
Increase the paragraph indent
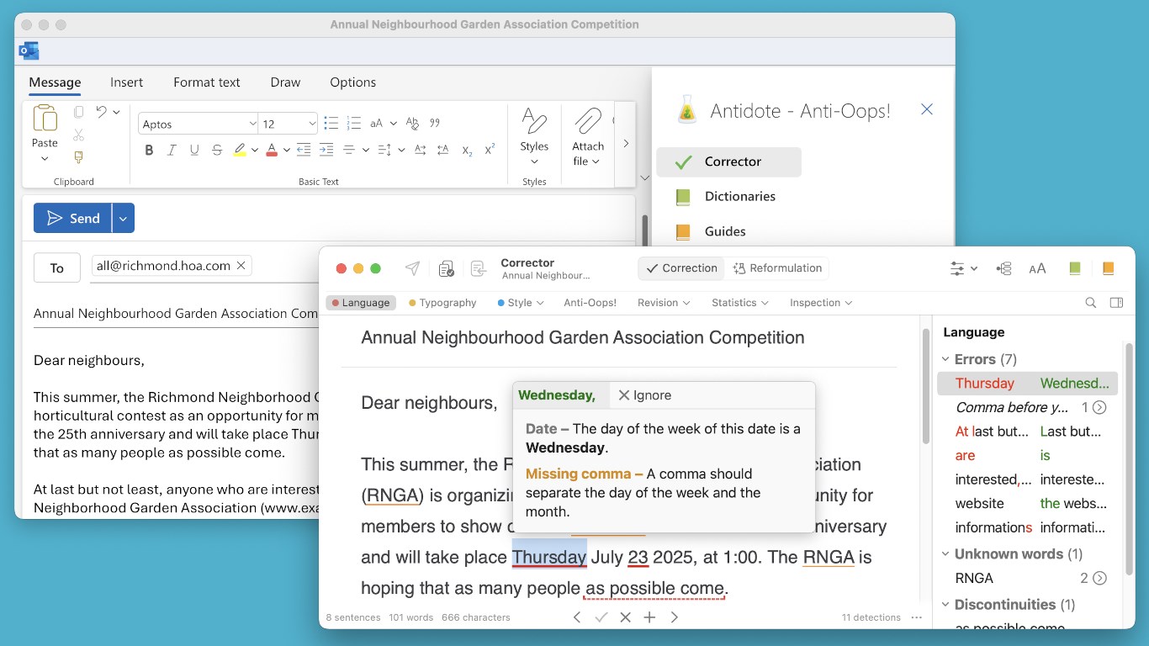(326, 150)
